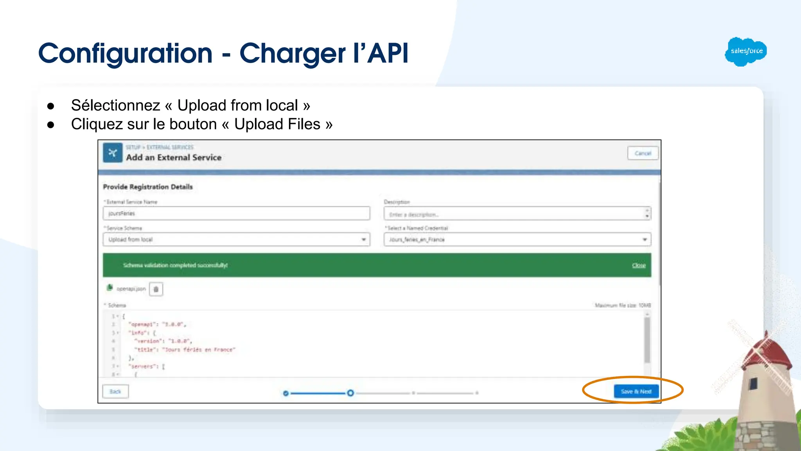This screenshot has height=451, width=801.
Task: Click the Description field stepper arrows
Action: pyautogui.click(x=647, y=213)
